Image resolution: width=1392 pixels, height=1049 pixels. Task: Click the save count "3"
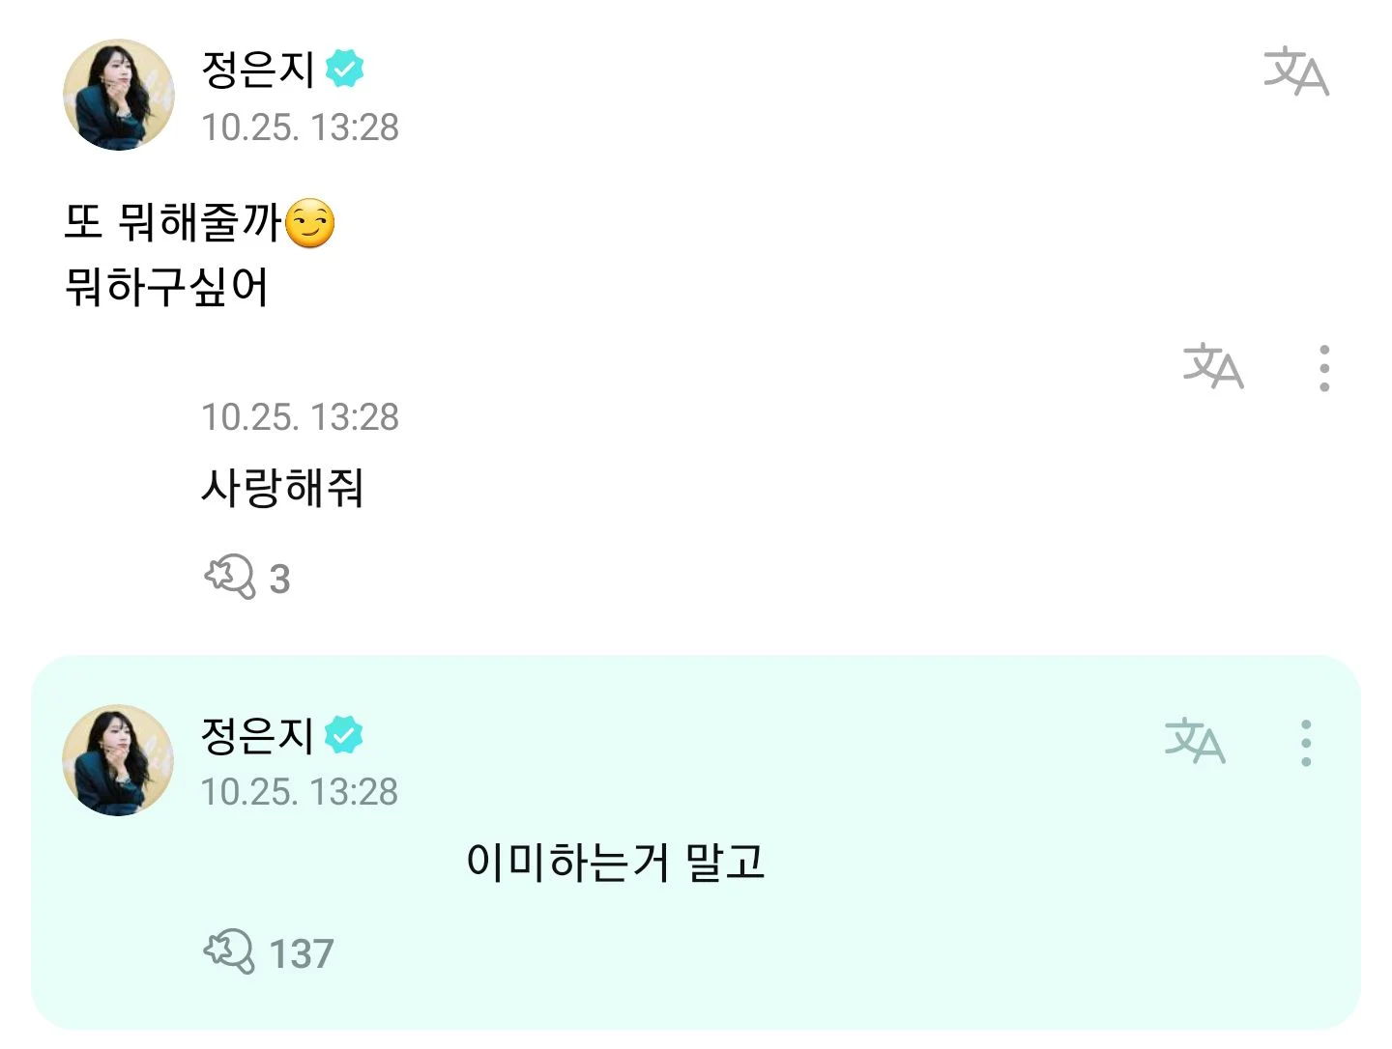click(278, 579)
